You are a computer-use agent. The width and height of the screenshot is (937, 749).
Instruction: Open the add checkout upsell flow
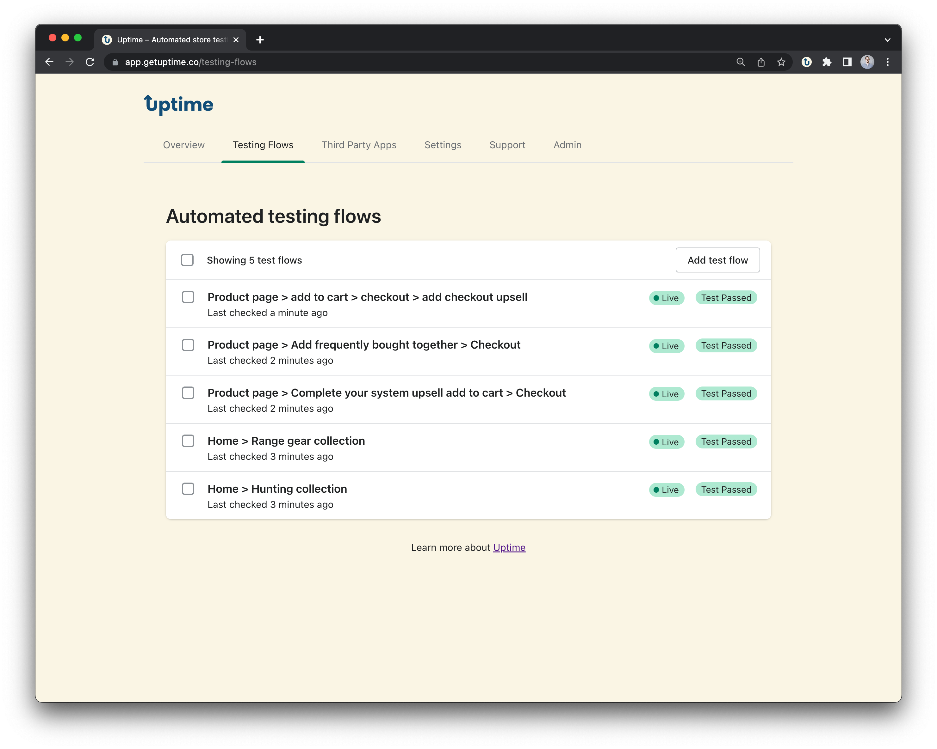click(x=367, y=297)
